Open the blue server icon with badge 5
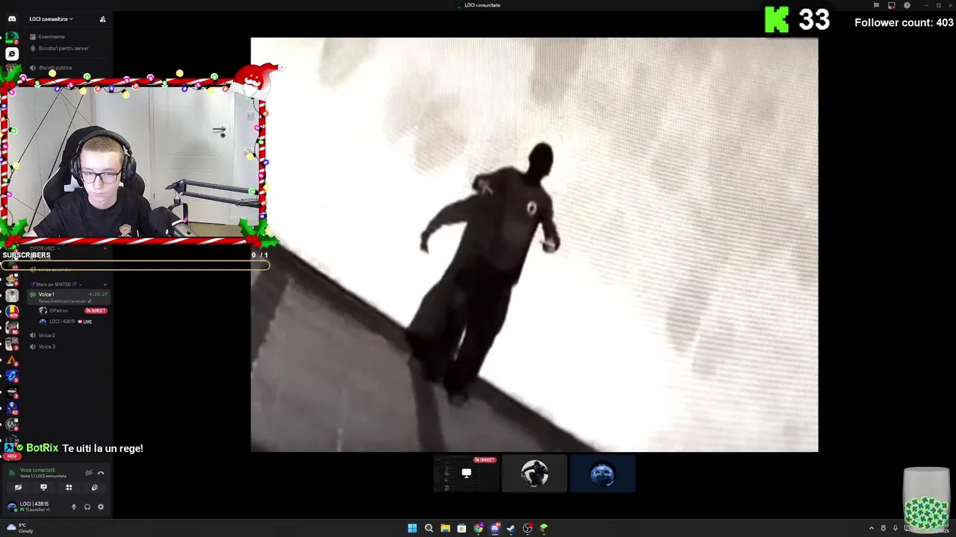 point(11,377)
